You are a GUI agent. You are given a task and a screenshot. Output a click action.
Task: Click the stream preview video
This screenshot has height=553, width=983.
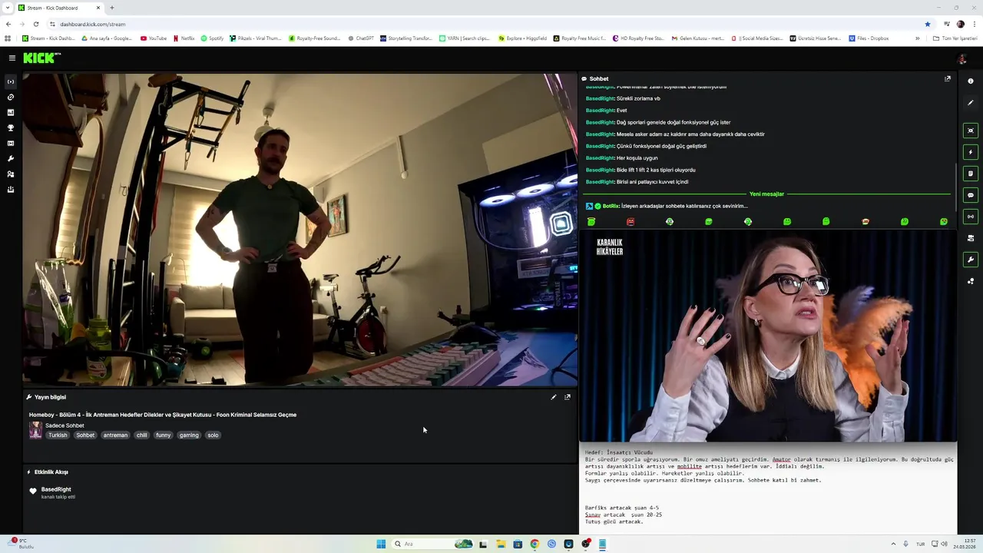tap(300, 230)
